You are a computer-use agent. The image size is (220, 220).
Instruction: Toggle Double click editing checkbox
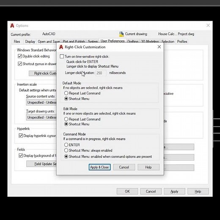(x=20, y=56)
